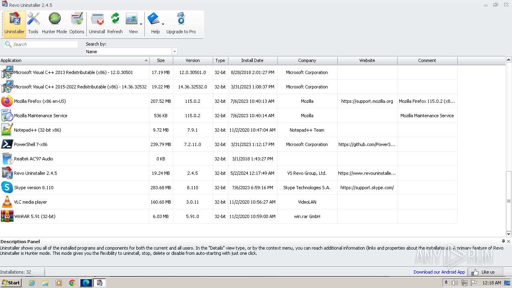This screenshot has width=512, height=288.
Task: Open the Options toolbar icon
Action: pos(76,24)
